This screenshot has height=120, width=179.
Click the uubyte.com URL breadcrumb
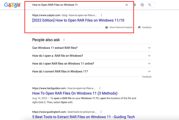[64, 15]
